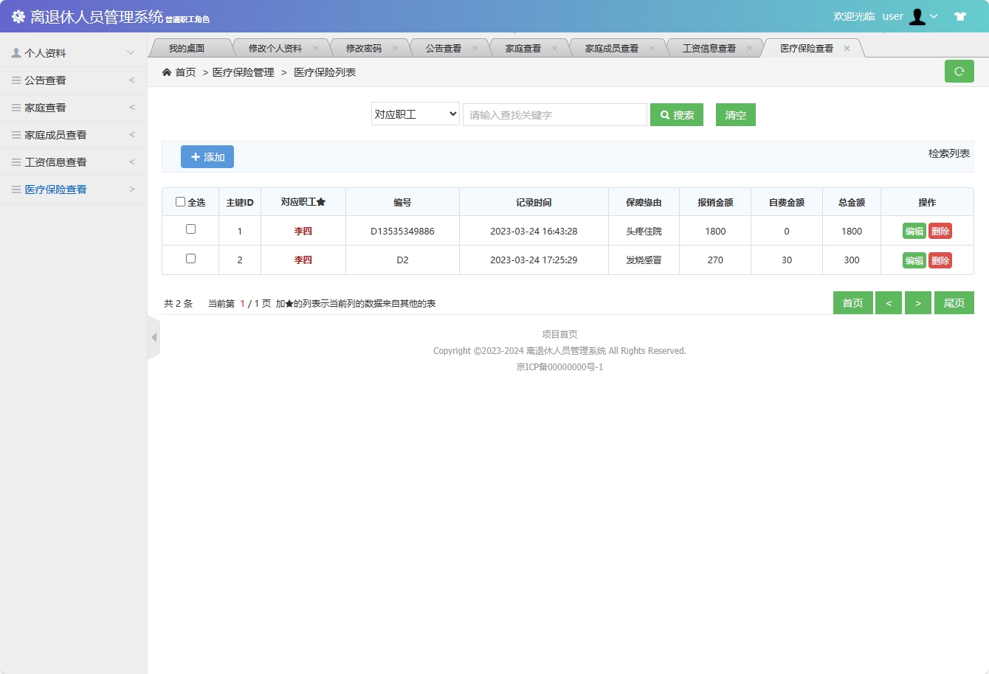Viewport: 989px width, 674px height.
Task: Click the 添加 add button
Action: (207, 156)
